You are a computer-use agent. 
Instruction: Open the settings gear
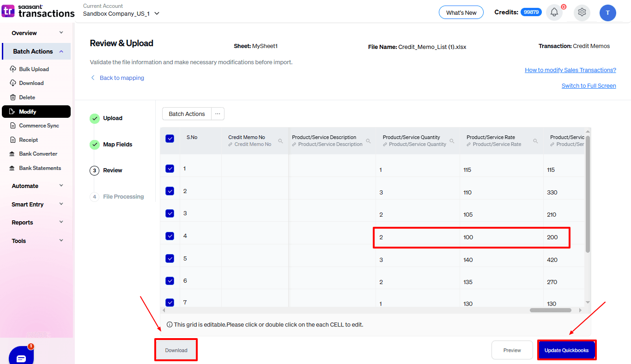pos(582,12)
